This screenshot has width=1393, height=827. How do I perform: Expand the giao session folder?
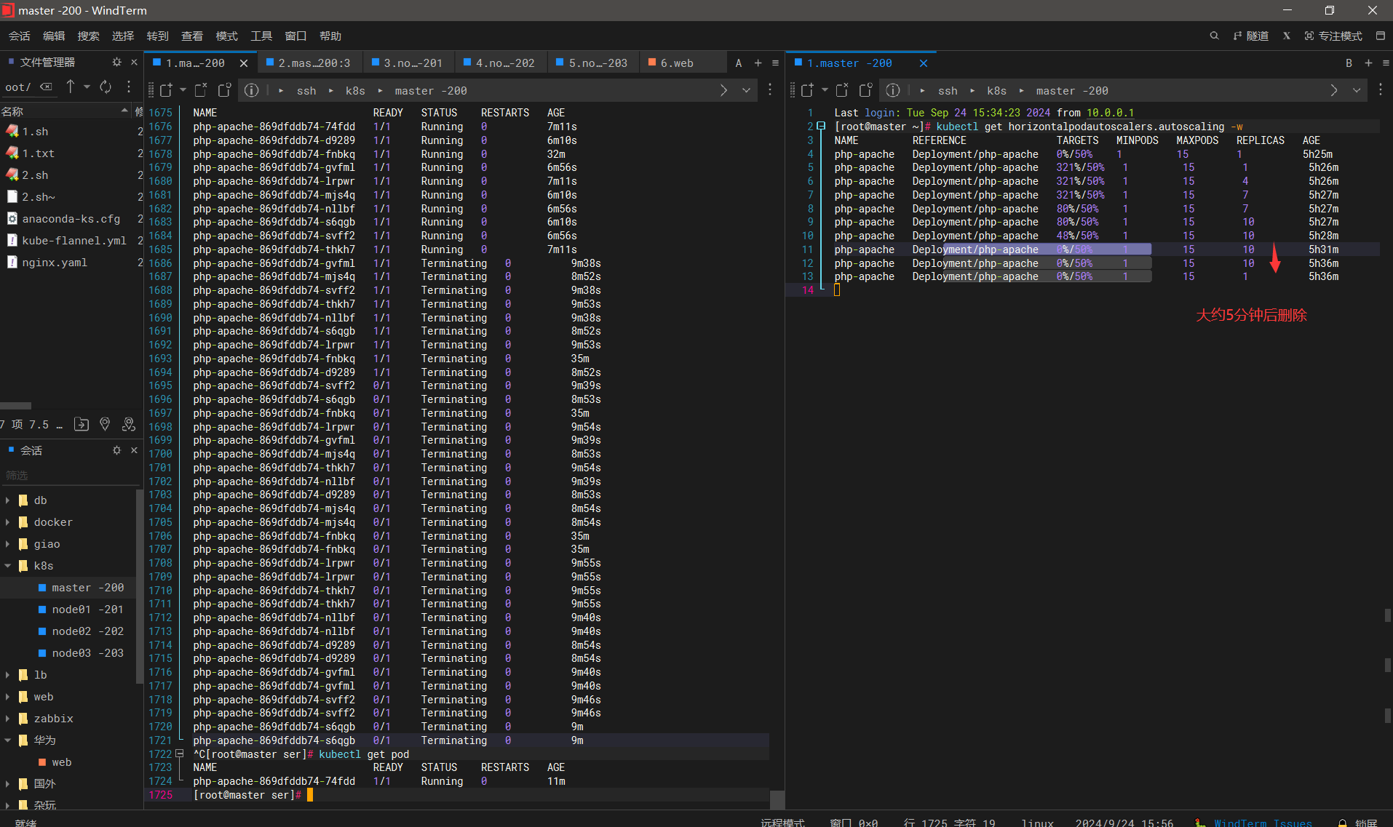pos(7,544)
